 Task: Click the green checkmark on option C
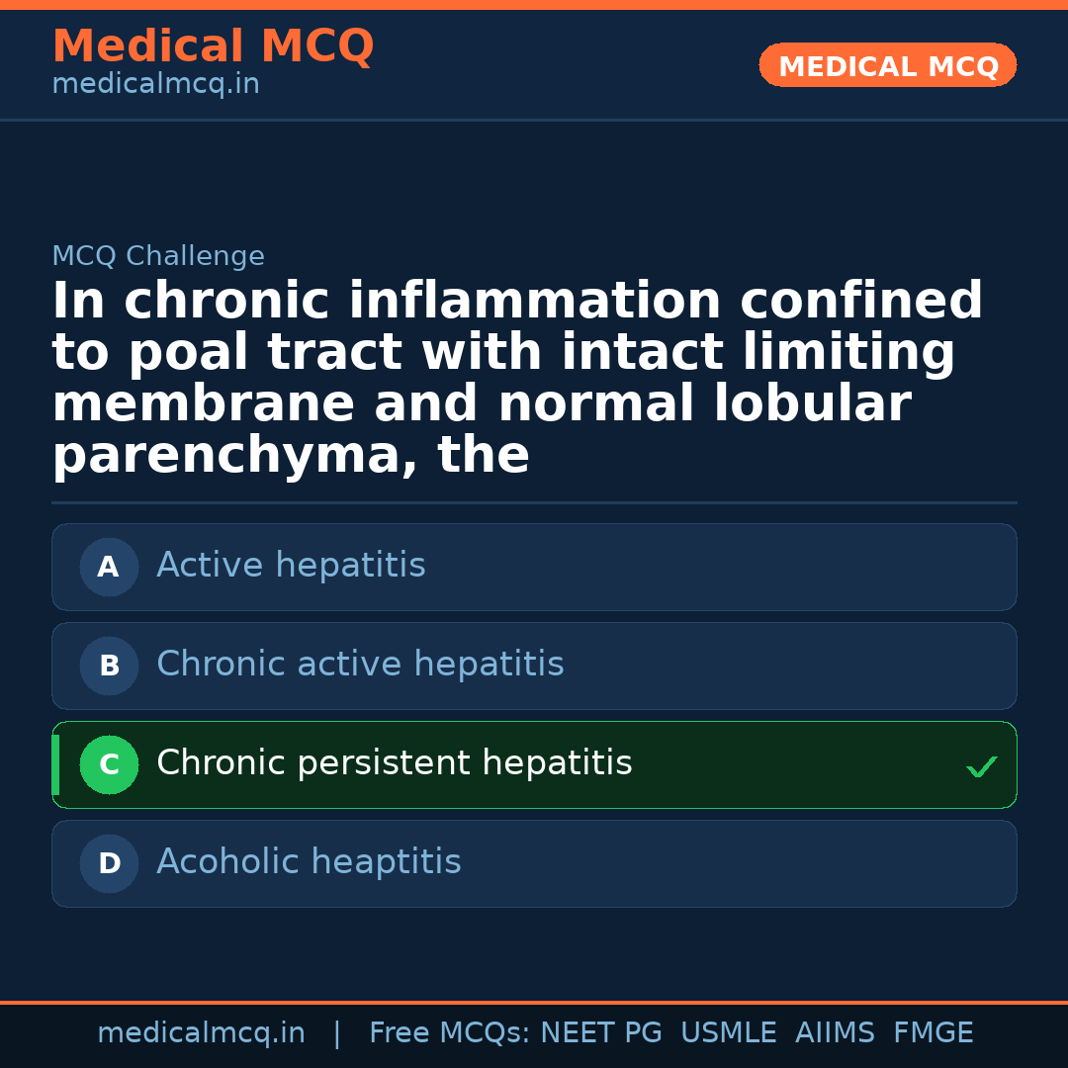point(981,766)
